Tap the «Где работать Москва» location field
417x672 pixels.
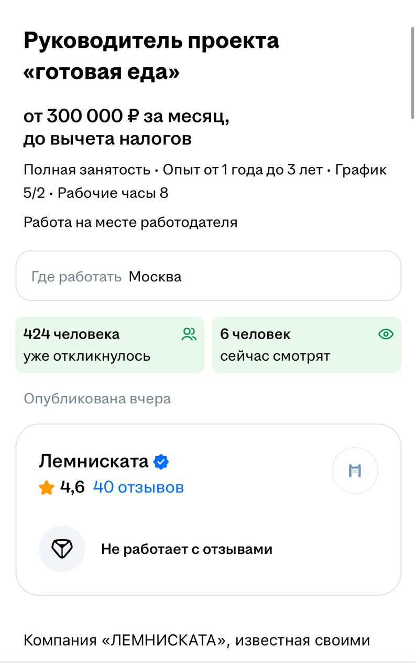point(208,276)
